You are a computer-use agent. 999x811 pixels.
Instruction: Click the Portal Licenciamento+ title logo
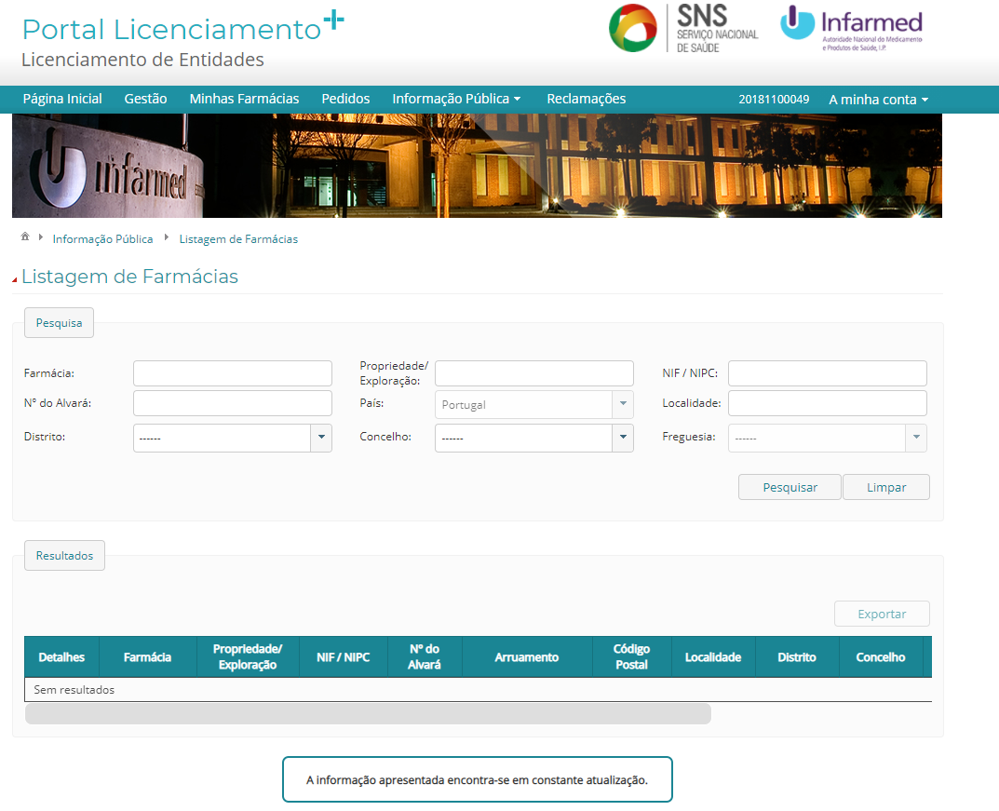[182, 29]
